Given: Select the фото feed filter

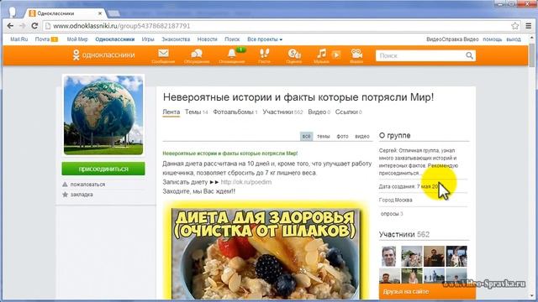Looking at the screenshot, I should pos(342,136).
